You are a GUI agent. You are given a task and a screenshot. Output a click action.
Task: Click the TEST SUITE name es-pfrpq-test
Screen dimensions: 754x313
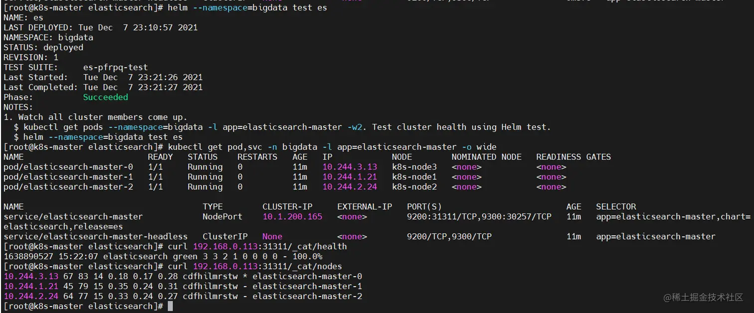pyautogui.click(x=115, y=67)
